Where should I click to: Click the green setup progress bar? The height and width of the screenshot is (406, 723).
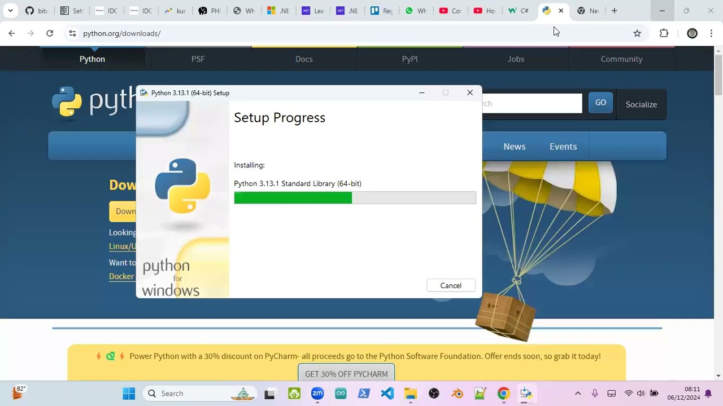coord(355,197)
